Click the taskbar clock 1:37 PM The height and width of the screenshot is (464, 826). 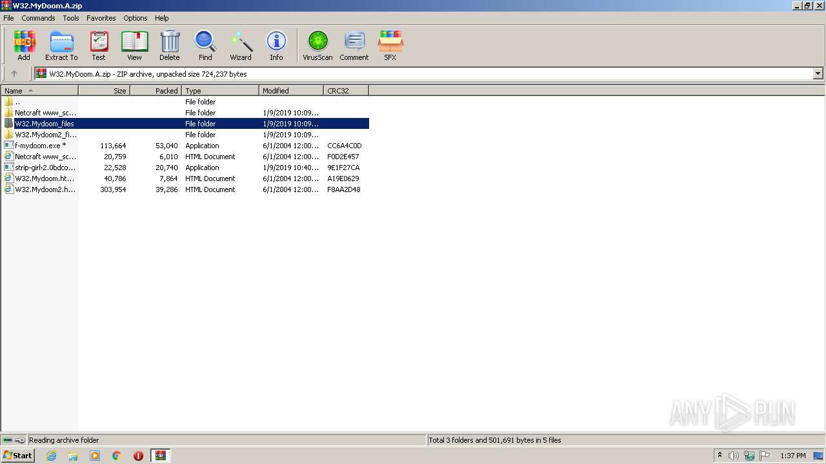(792, 456)
